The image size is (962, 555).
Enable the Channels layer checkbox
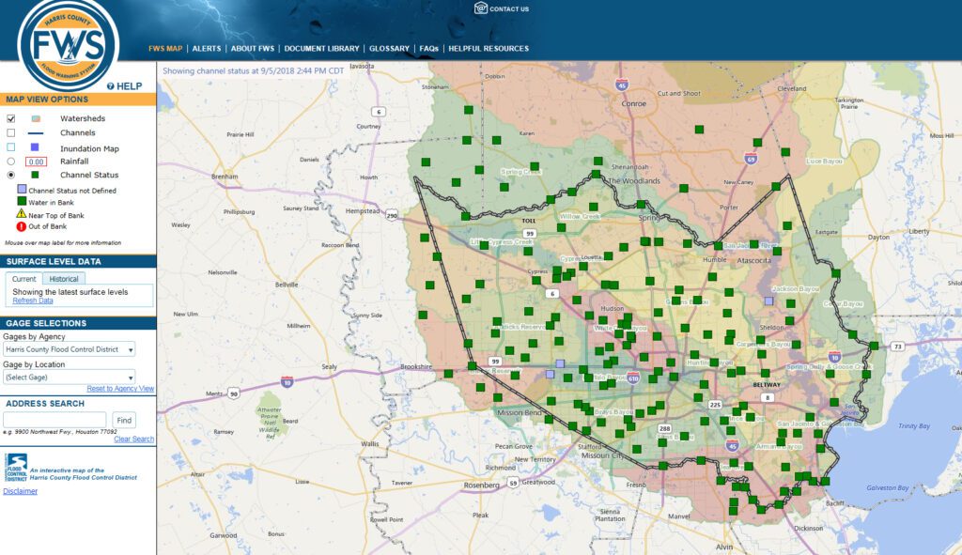pyautogui.click(x=9, y=133)
